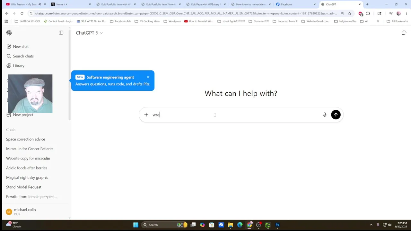Image resolution: width=411 pixels, height=231 pixels.
Task: Reload the page
Action: point(22,13)
